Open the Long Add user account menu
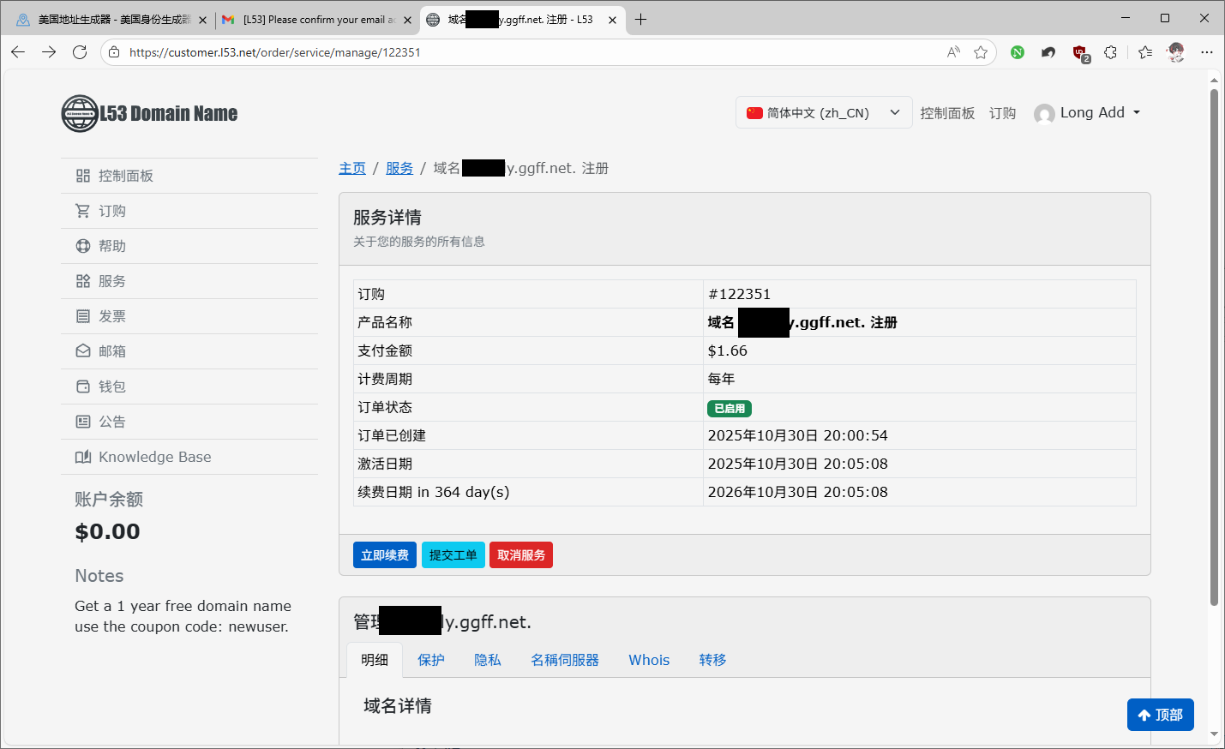Viewport: 1225px width, 749px height. 1088,113
